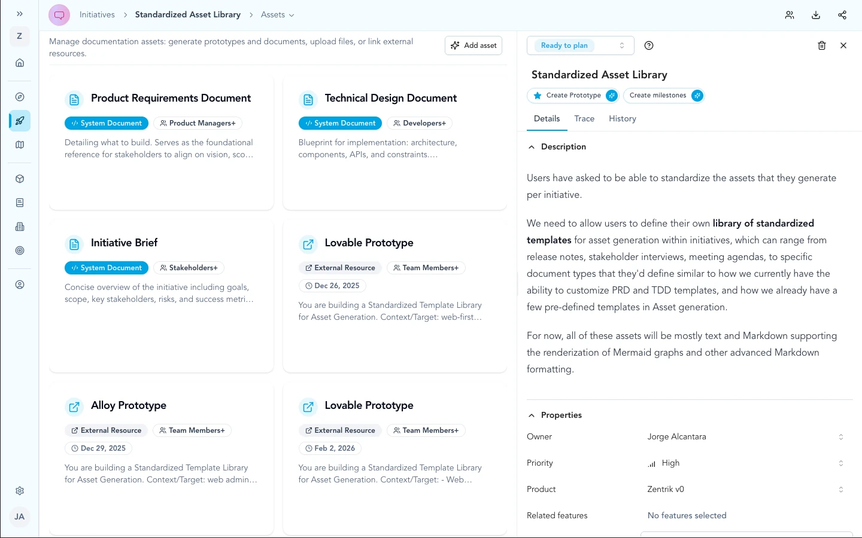
Task: Expand the sidebar with double chevron
Action: click(x=20, y=14)
